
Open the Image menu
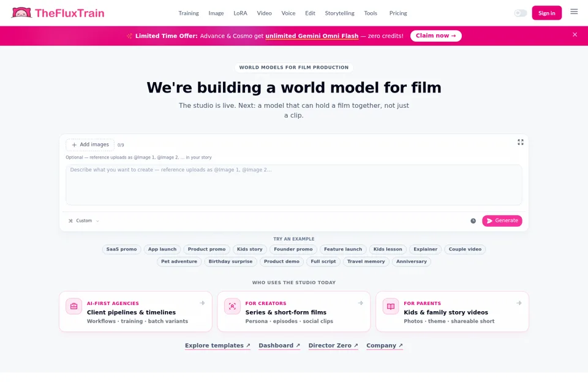coord(216,13)
